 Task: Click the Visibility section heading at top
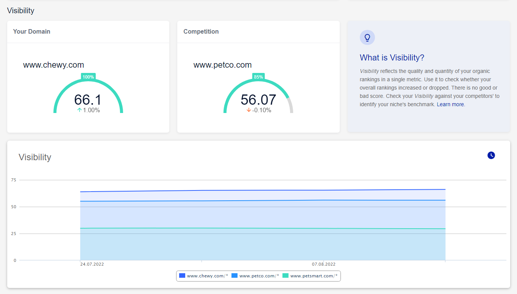(20, 11)
